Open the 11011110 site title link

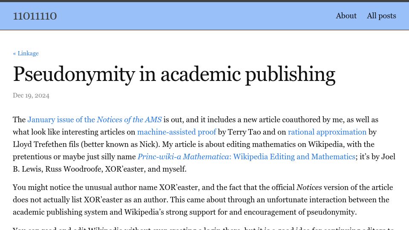(x=35, y=16)
